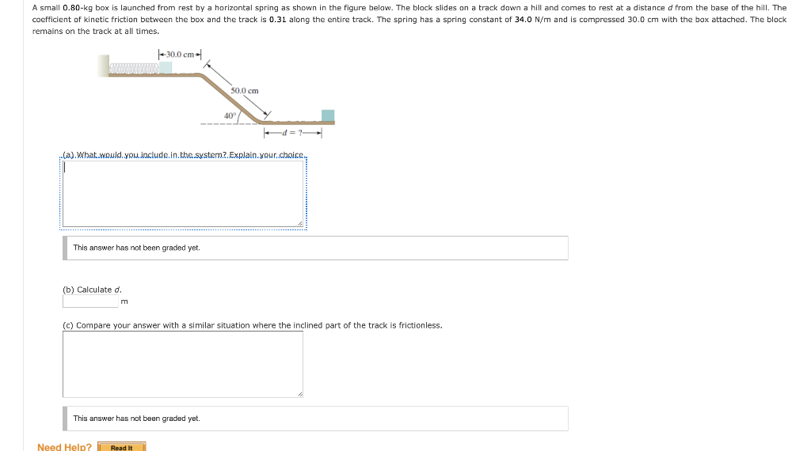The width and height of the screenshot is (811, 451).
Task: Open the Read It help button
Action: point(121,447)
